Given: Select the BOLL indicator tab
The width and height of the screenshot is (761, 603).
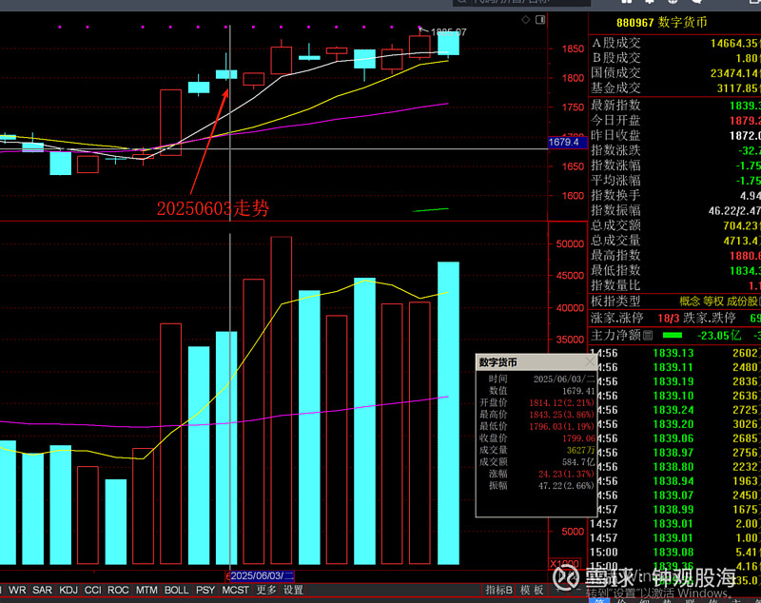Looking at the screenshot, I should click(x=176, y=590).
